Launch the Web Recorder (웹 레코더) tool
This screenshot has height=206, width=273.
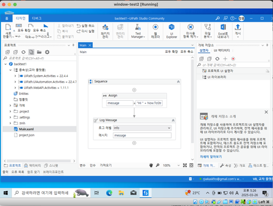(x=155, y=31)
